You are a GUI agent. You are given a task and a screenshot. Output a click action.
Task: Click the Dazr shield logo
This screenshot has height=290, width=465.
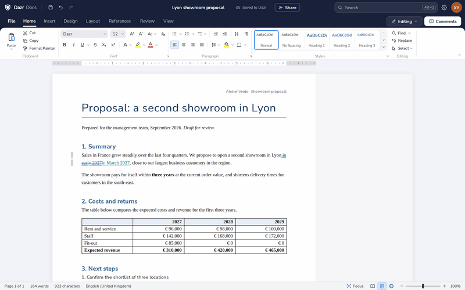coord(8,8)
